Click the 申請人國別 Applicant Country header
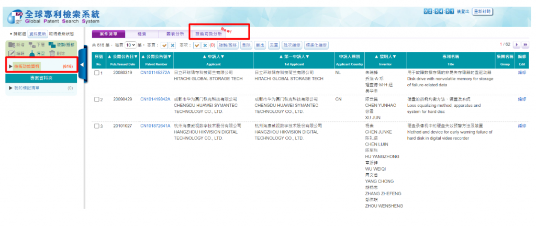 349,60
